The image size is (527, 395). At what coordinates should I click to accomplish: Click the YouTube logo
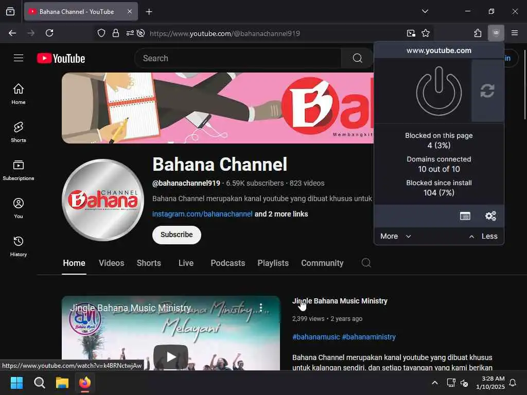click(x=61, y=59)
